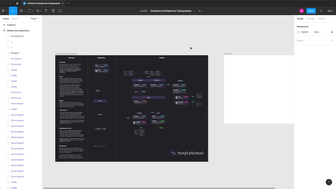Click the frame icon of Библиотека компонент layer
Viewport: 336px width, 189px height.
4,31
